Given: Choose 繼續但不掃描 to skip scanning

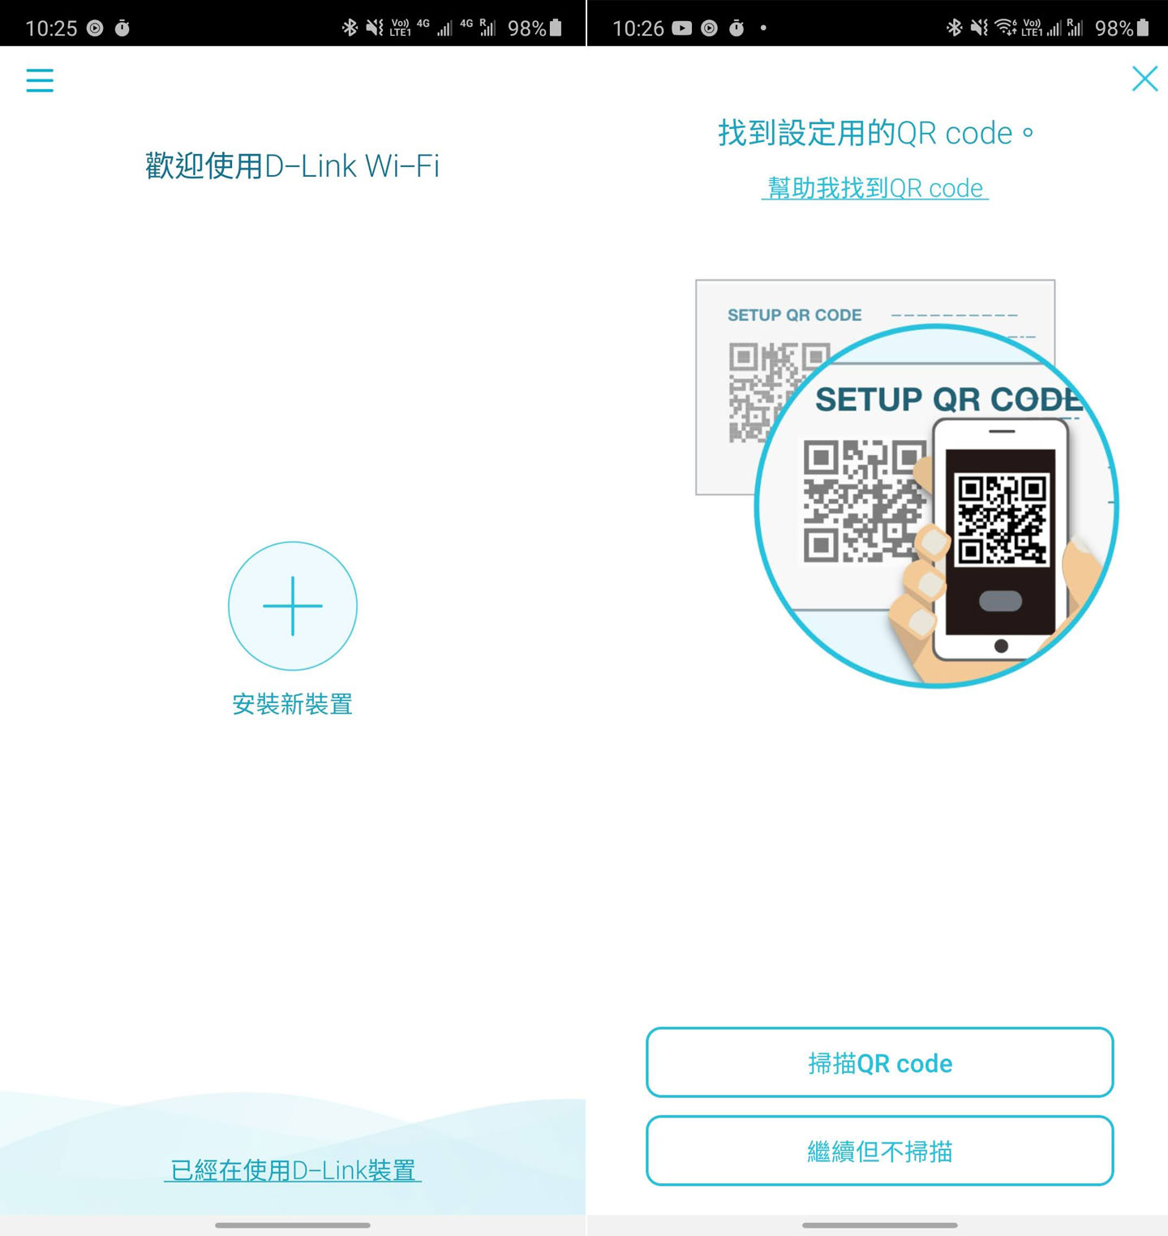Looking at the screenshot, I should (881, 1151).
